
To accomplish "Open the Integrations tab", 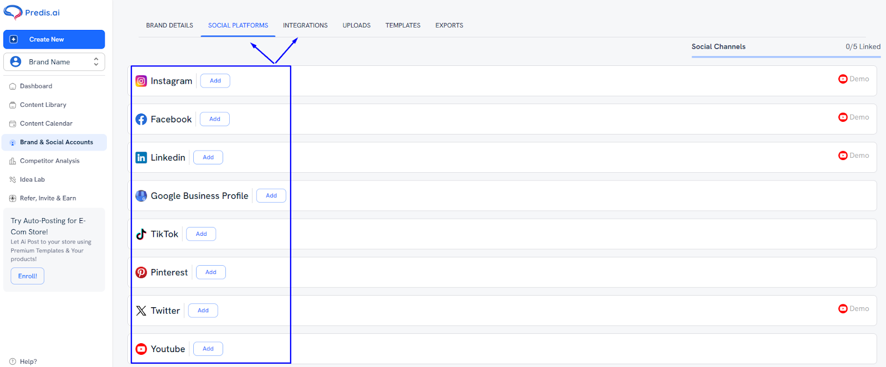I will 305,25.
